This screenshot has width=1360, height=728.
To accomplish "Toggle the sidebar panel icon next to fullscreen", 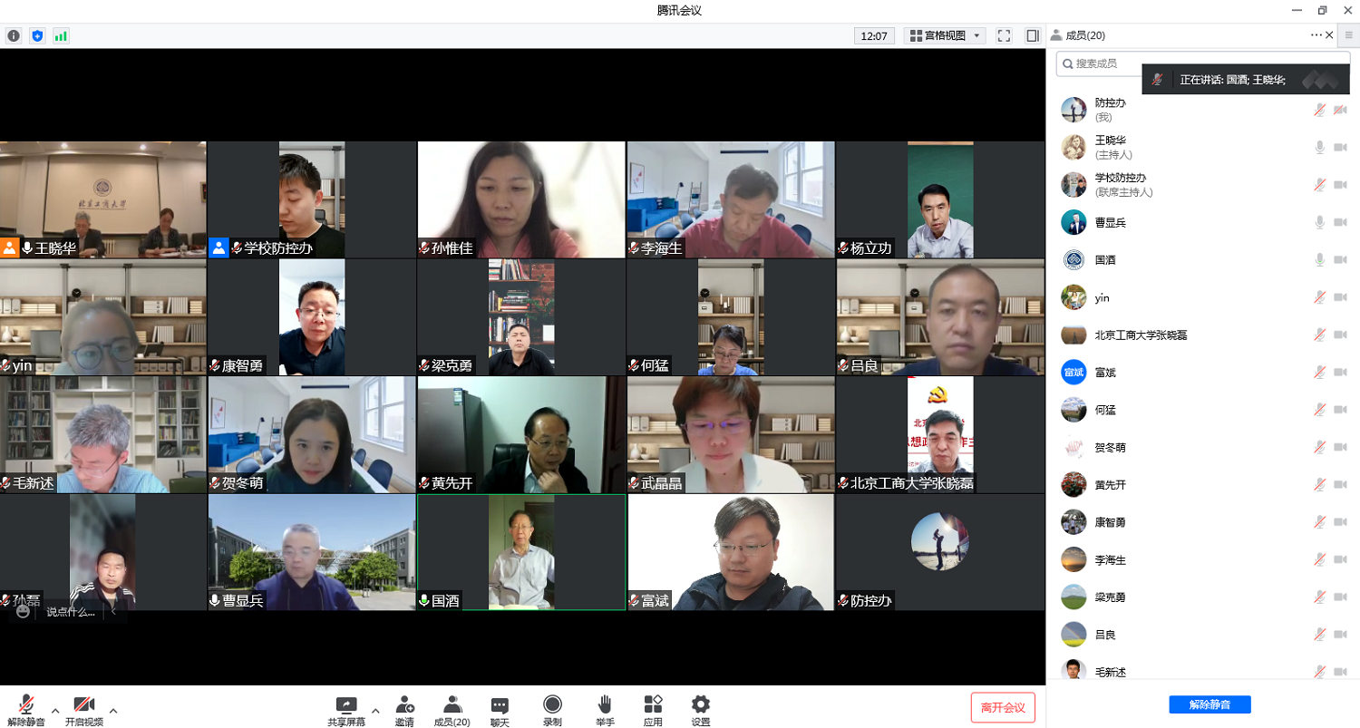I will pos(1033,36).
